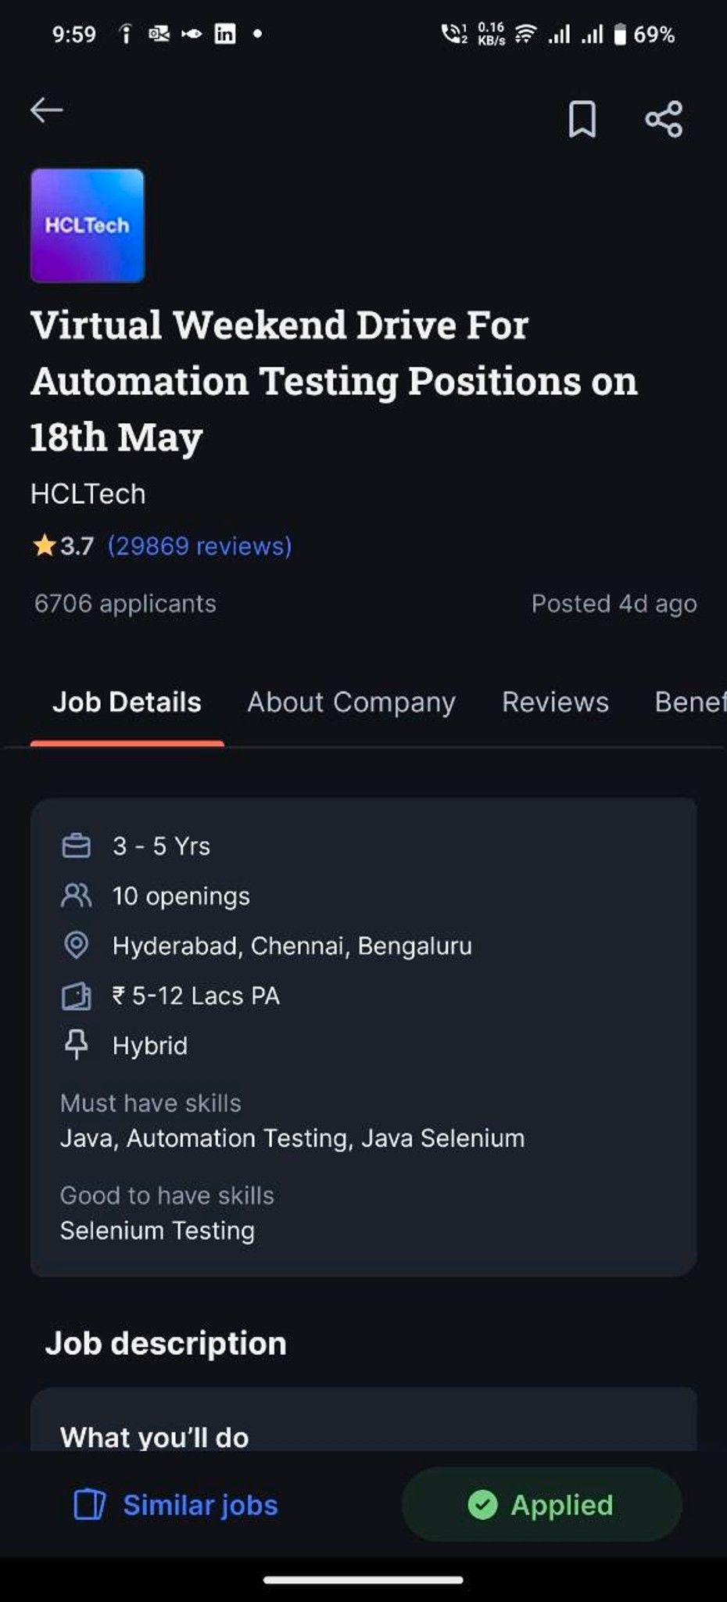Image resolution: width=727 pixels, height=1602 pixels.
Task: Tap the location pin icon
Action: 76,946
